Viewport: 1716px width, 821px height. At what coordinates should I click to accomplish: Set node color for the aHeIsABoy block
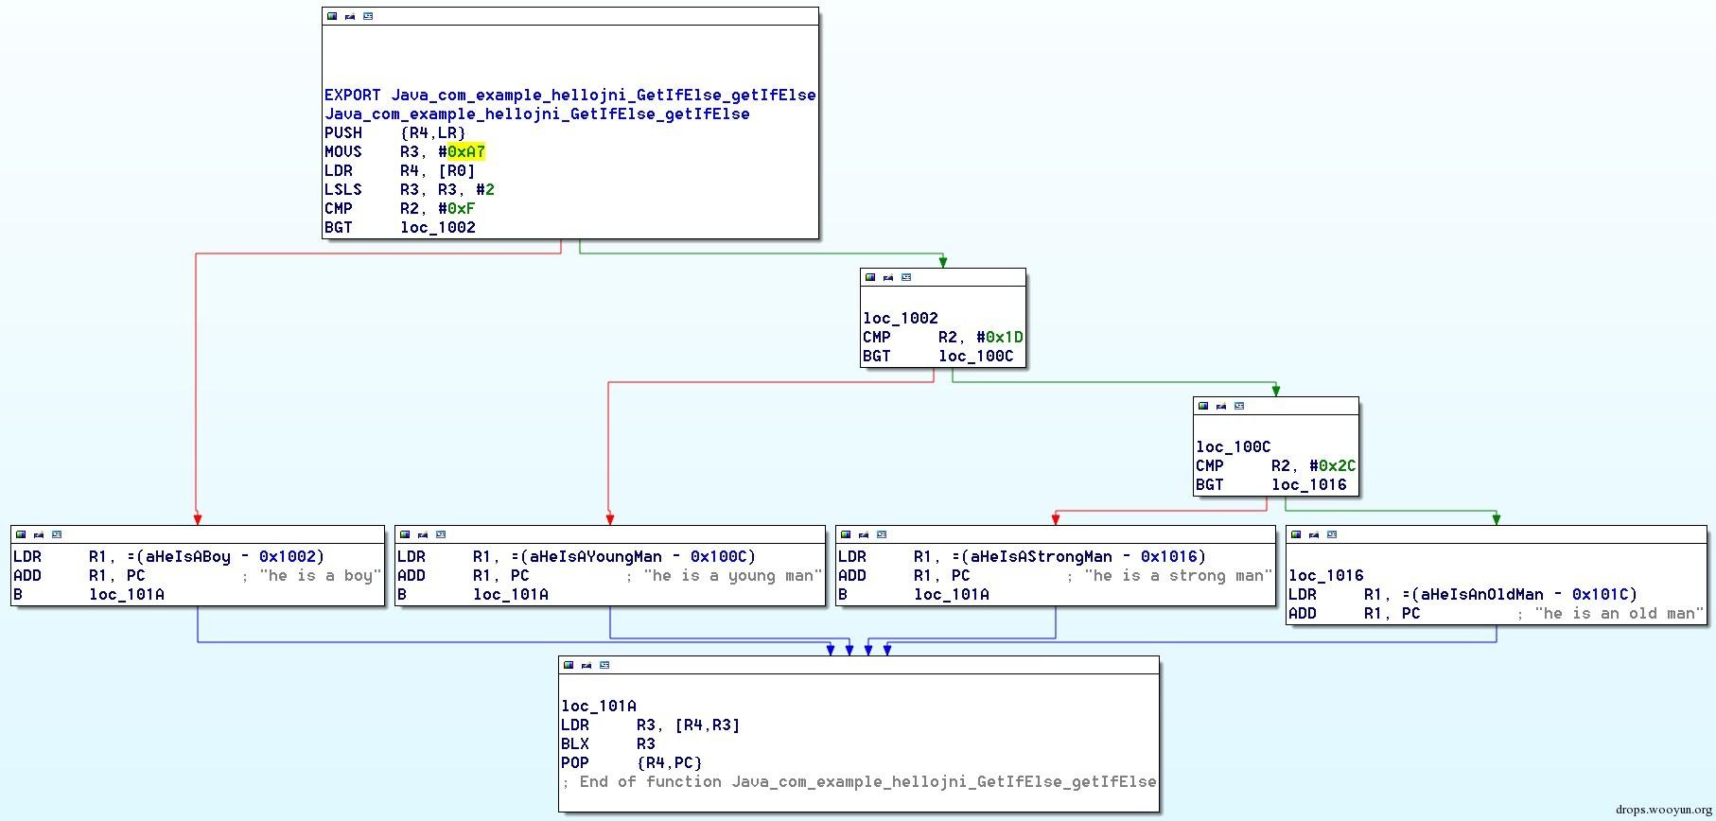point(21,534)
